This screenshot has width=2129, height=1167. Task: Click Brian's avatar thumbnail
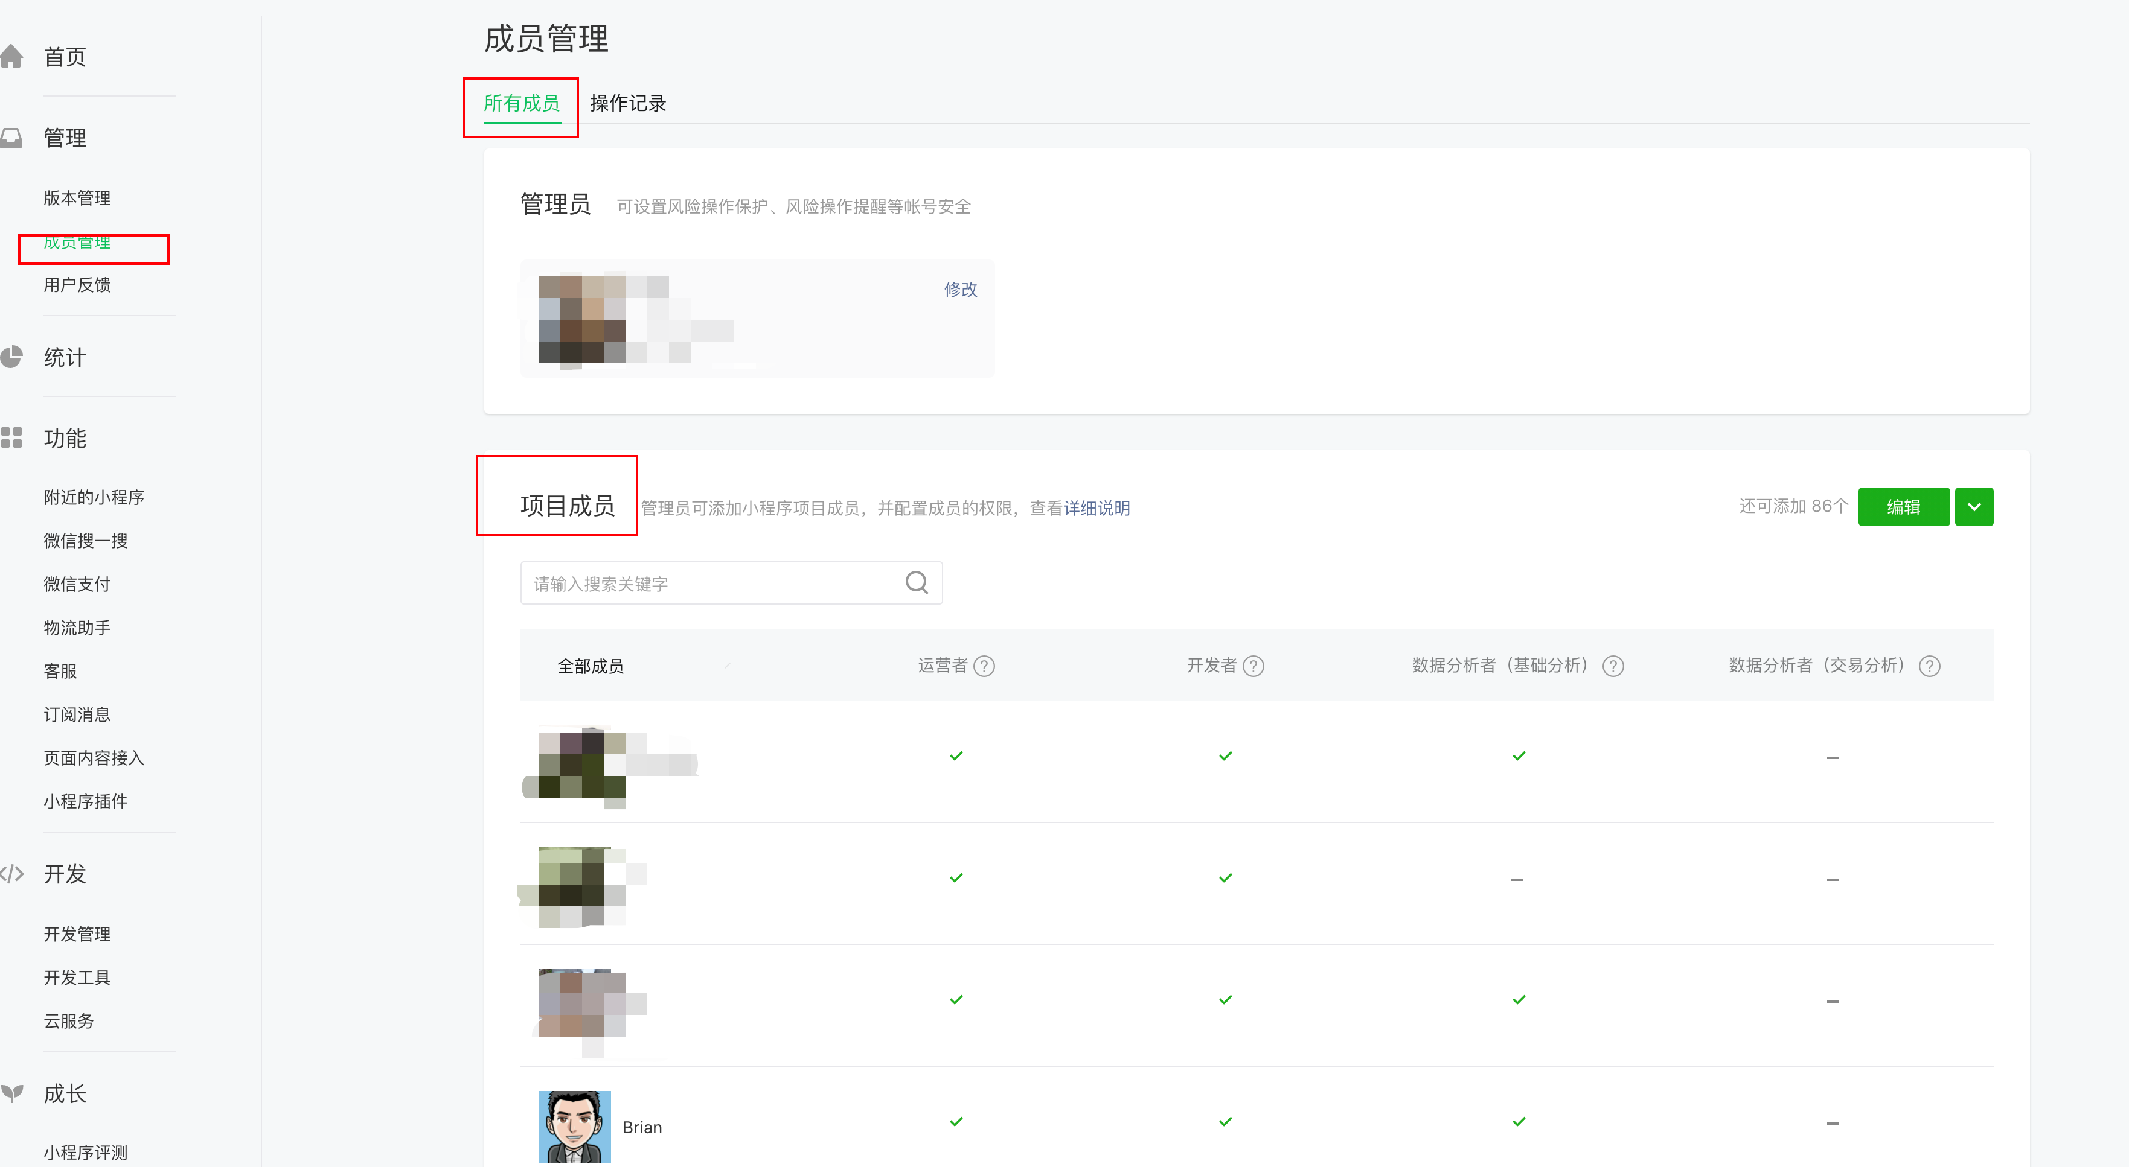click(574, 1127)
